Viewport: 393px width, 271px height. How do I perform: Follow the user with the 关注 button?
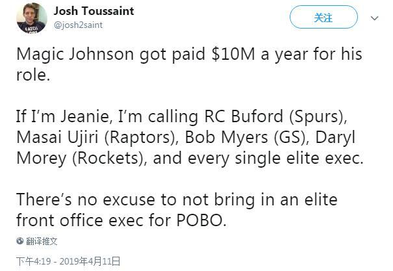coord(323,17)
